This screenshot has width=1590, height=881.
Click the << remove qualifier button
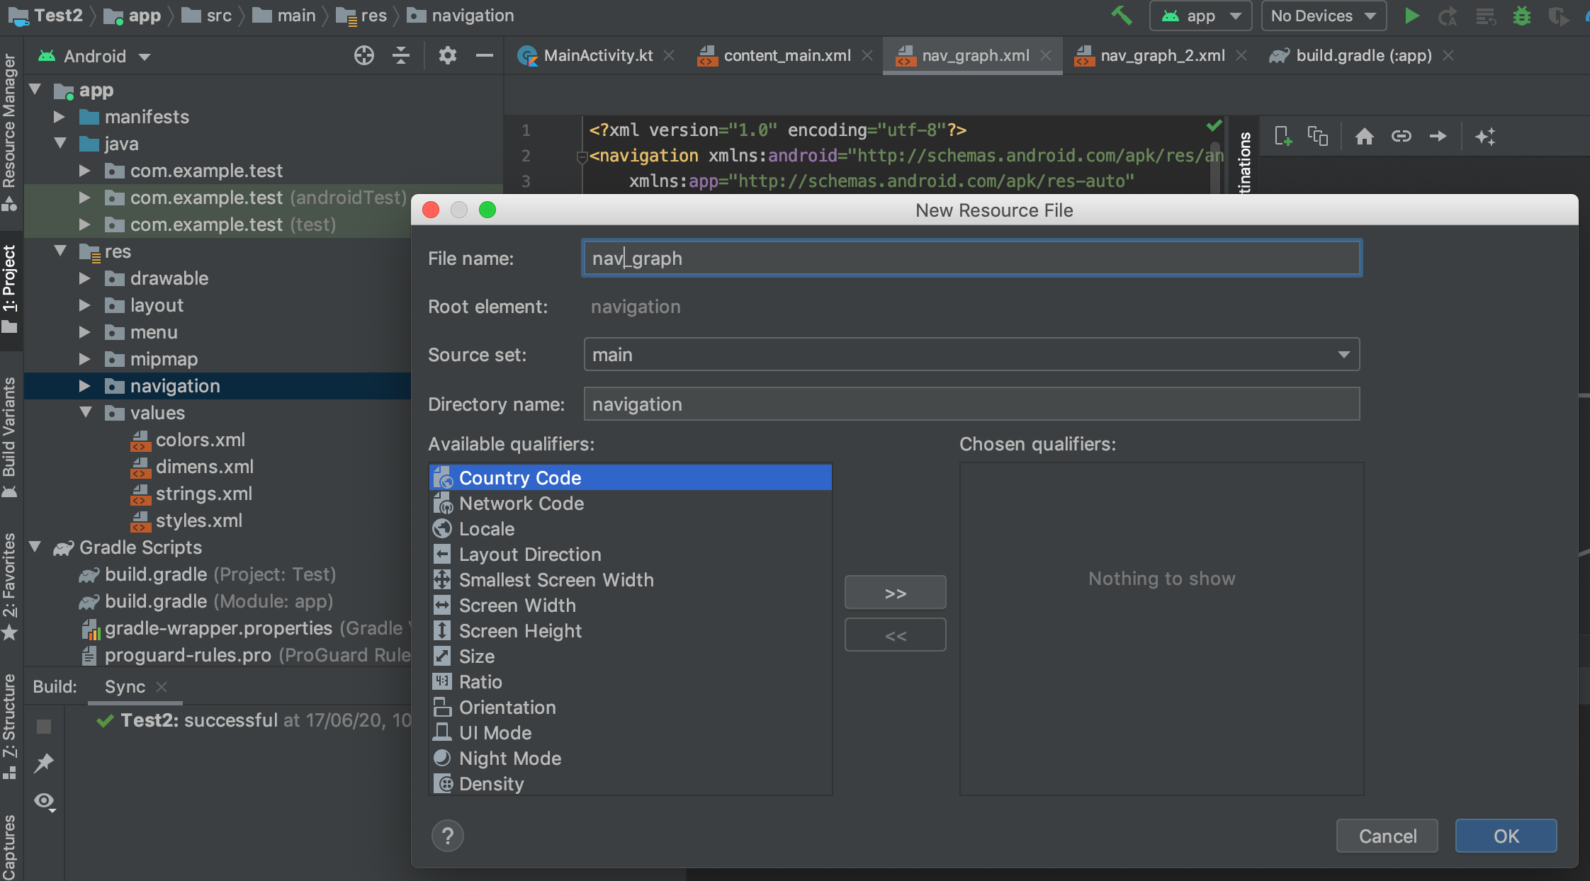click(x=895, y=635)
